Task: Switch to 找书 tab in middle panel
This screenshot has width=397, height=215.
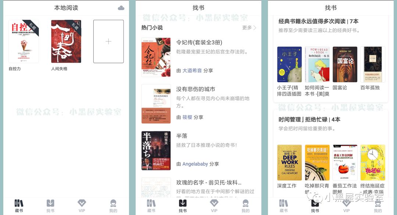Action: tap(183, 206)
